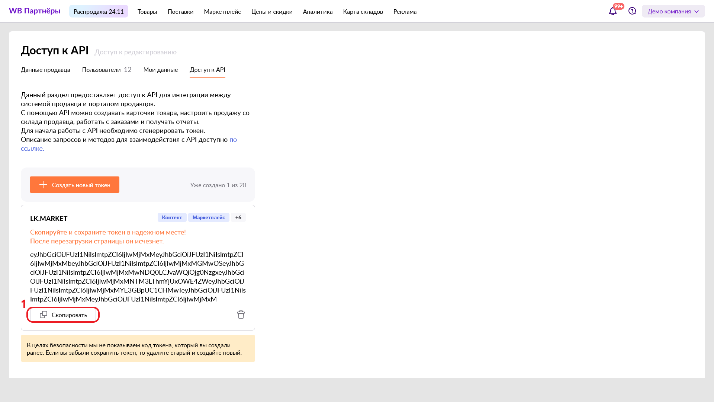Click the WB Партнёры logo
This screenshot has height=402, width=714.
click(x=35, y=11)
